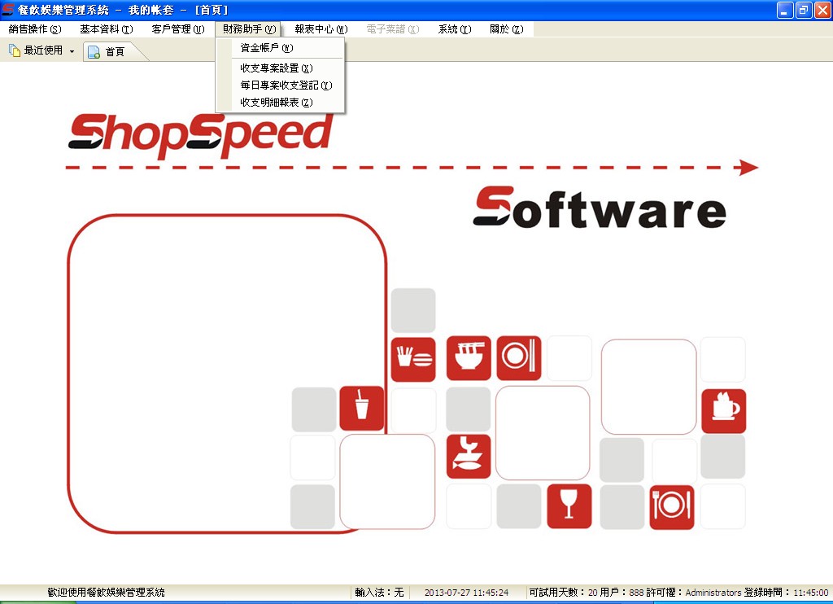833x604 pixels.
Task: Click the 2013-07-27 11:45:24 date-time status entry
Action: (466, 593)
